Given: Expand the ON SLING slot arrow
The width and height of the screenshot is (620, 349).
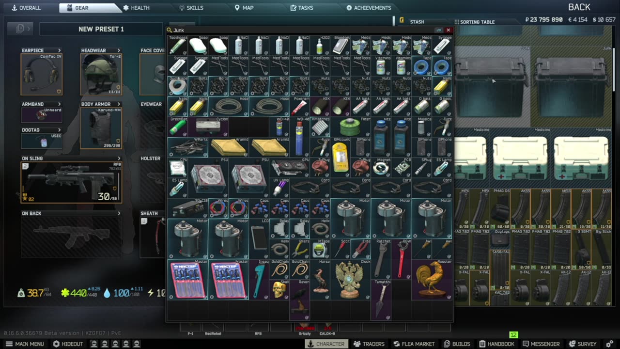Looking at the screenshot, I should [x=119, y=159].
